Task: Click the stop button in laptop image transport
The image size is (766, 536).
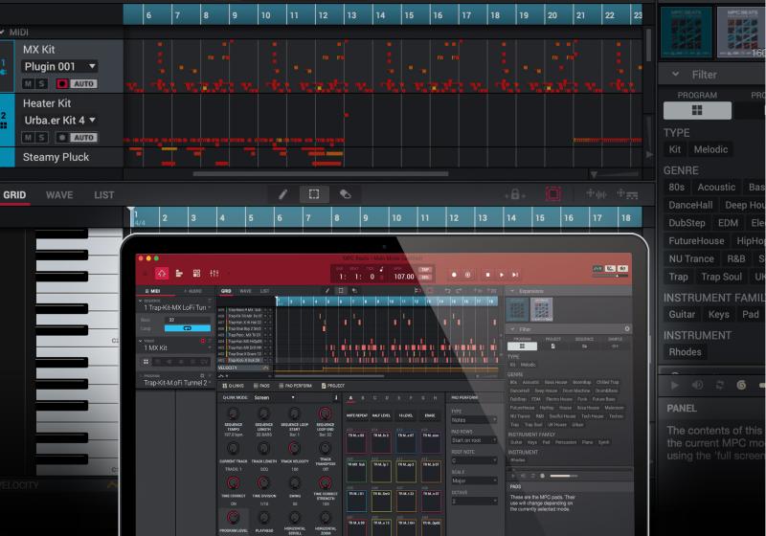Action: [x=487, y=275]
